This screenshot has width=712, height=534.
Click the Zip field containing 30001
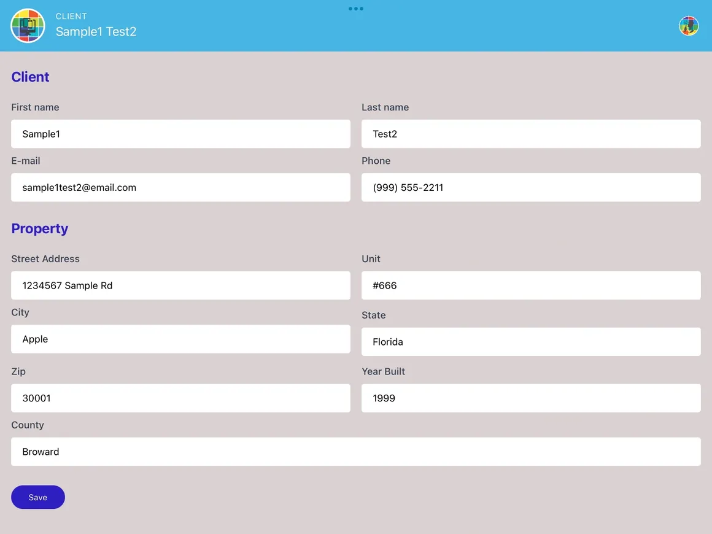point(180,398)
